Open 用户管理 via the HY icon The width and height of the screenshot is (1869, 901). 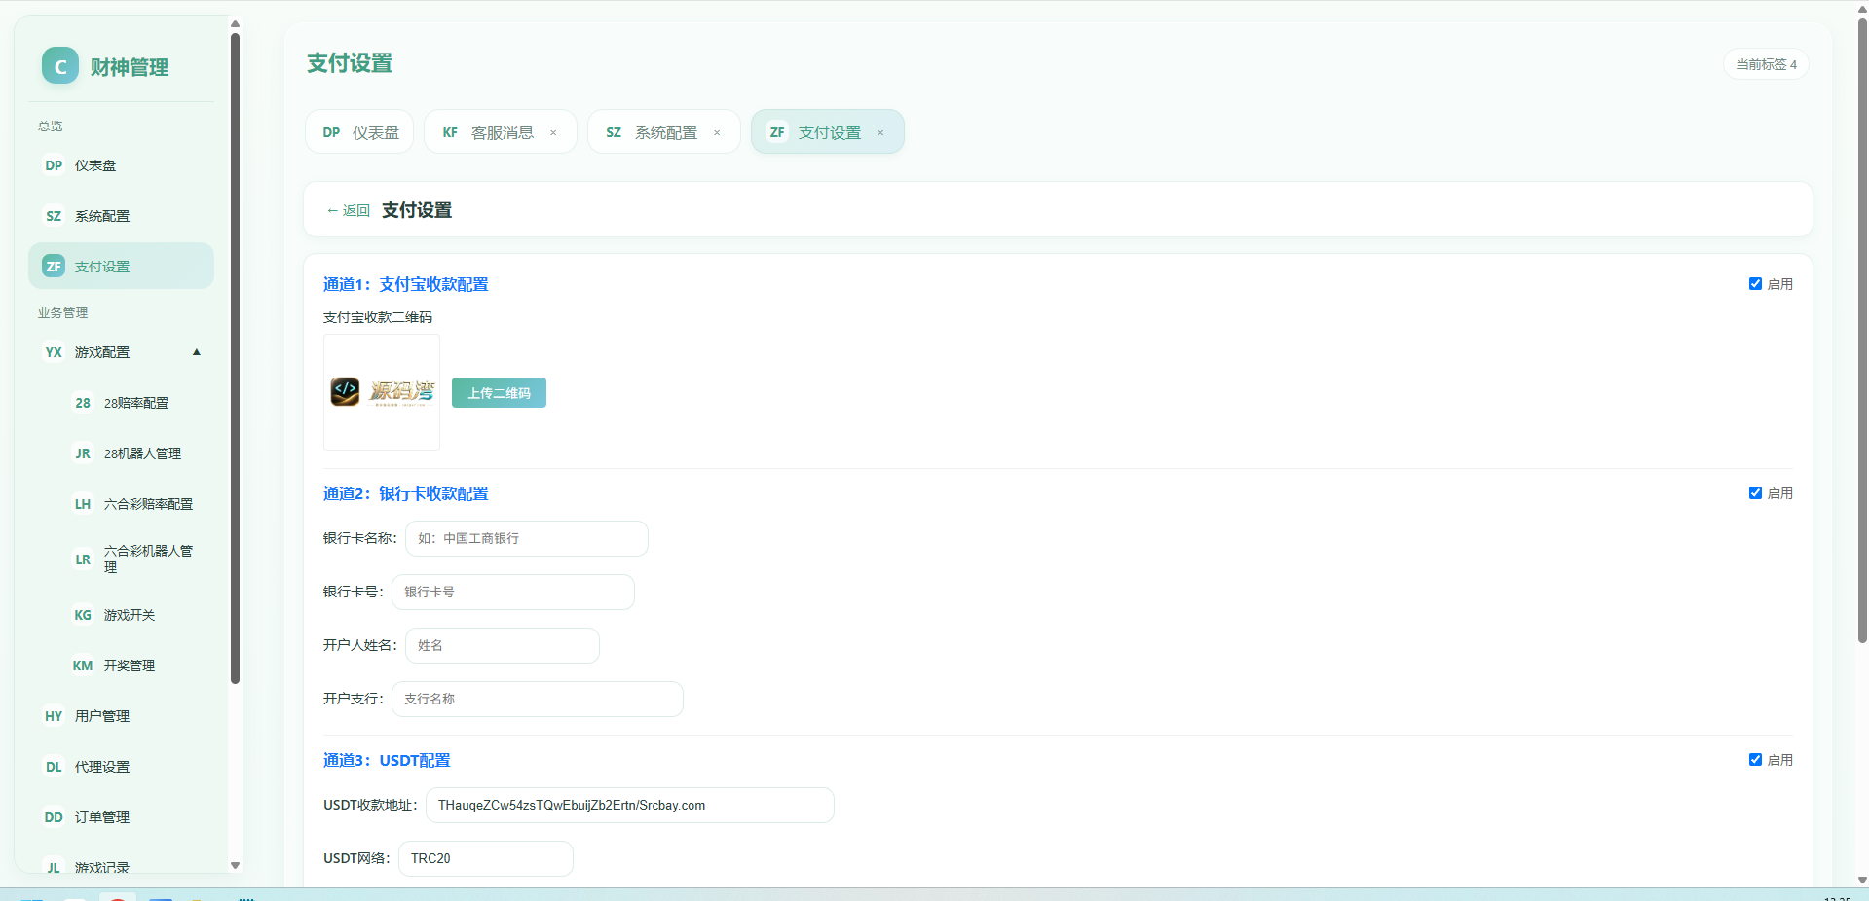54,716
